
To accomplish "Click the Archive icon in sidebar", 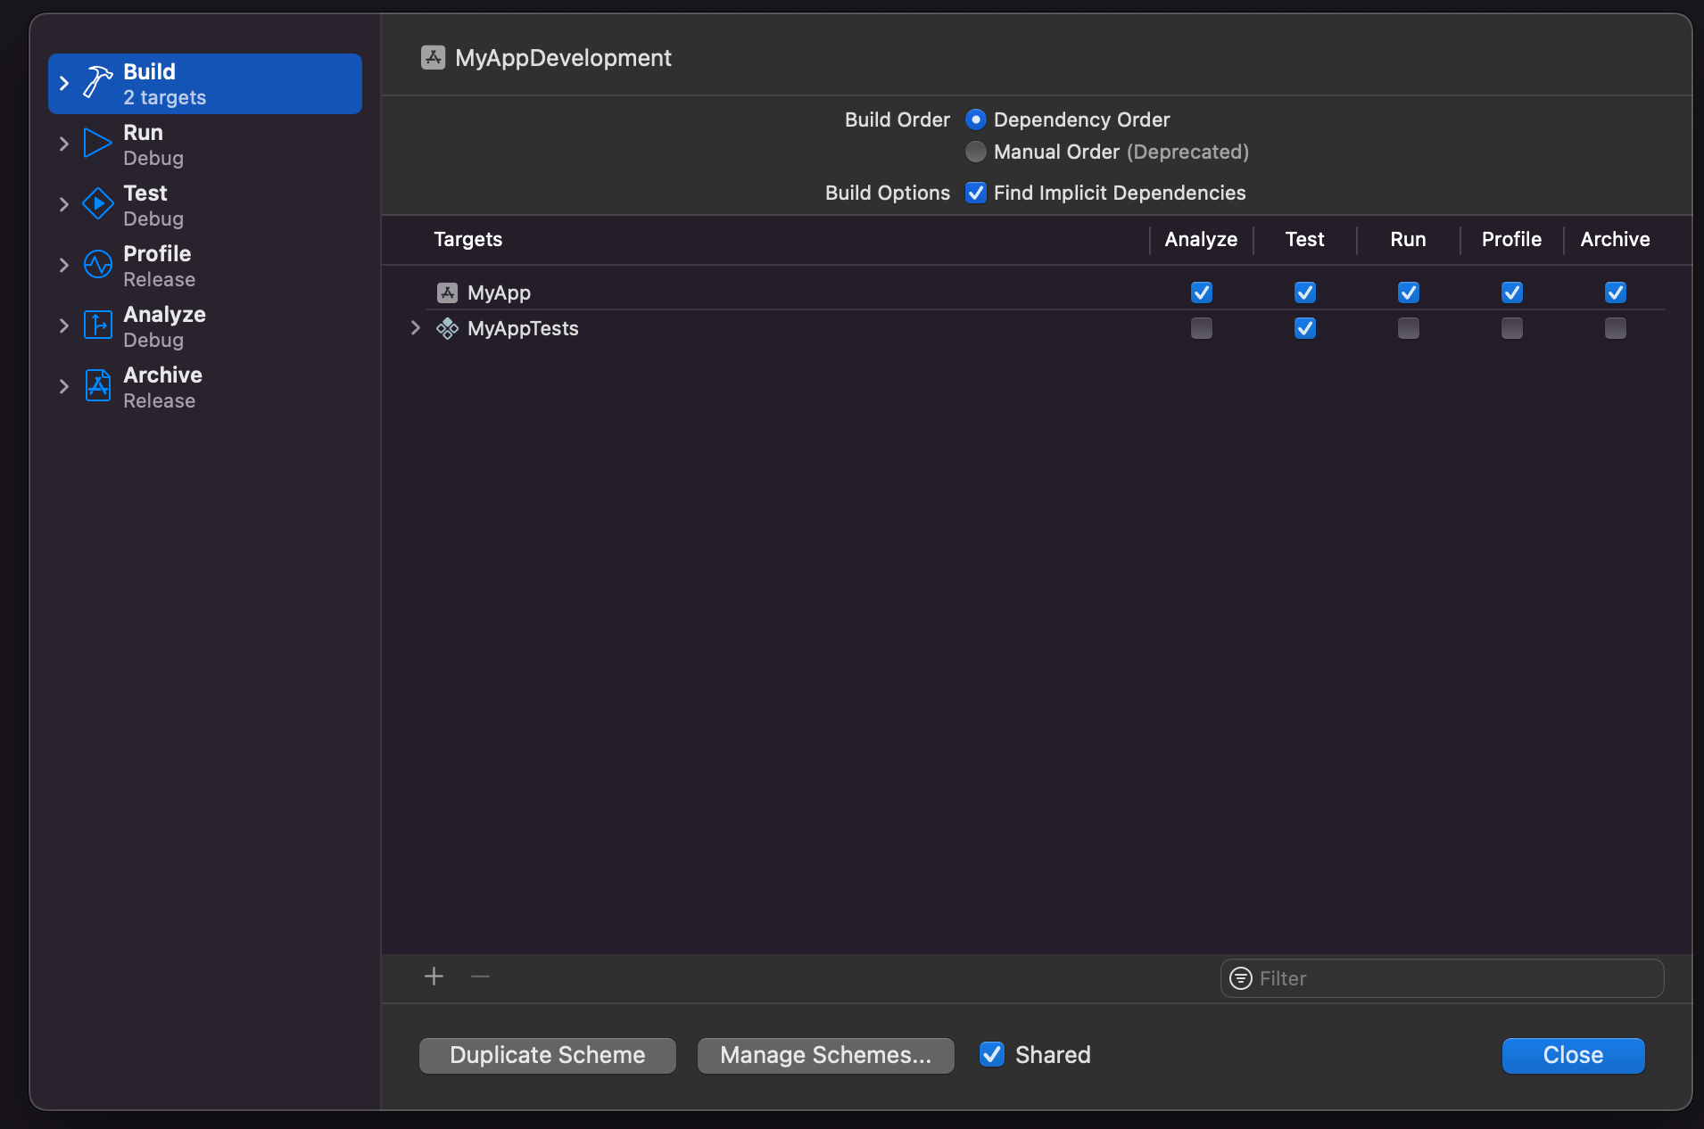I will [x=97, y=386].
